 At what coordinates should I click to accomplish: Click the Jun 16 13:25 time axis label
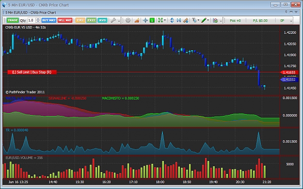[18, 182]
